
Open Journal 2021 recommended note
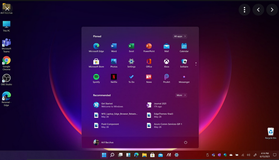click(x=157, y=105)
